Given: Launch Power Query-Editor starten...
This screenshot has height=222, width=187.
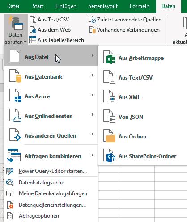Looking at the screenshot, I should coord(51,171).
